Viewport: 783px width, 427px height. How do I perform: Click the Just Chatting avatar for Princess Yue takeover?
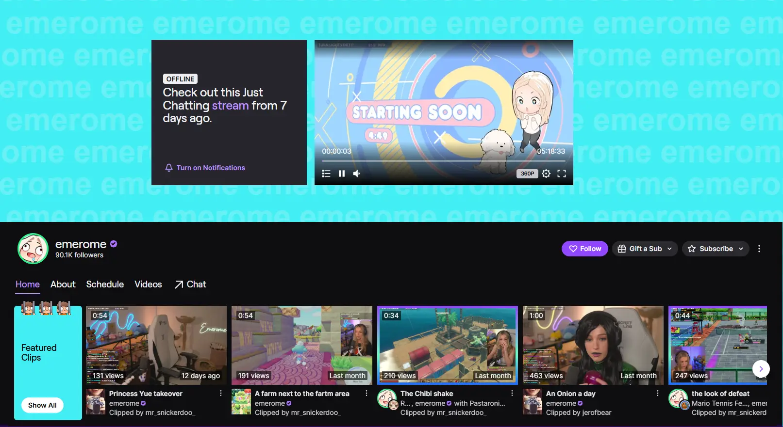96,402
